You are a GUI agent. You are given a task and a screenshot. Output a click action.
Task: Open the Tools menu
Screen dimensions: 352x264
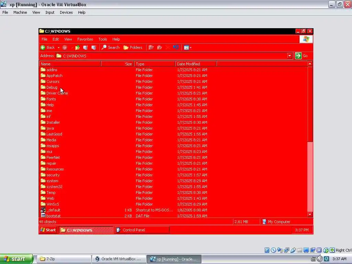(102, 39)
